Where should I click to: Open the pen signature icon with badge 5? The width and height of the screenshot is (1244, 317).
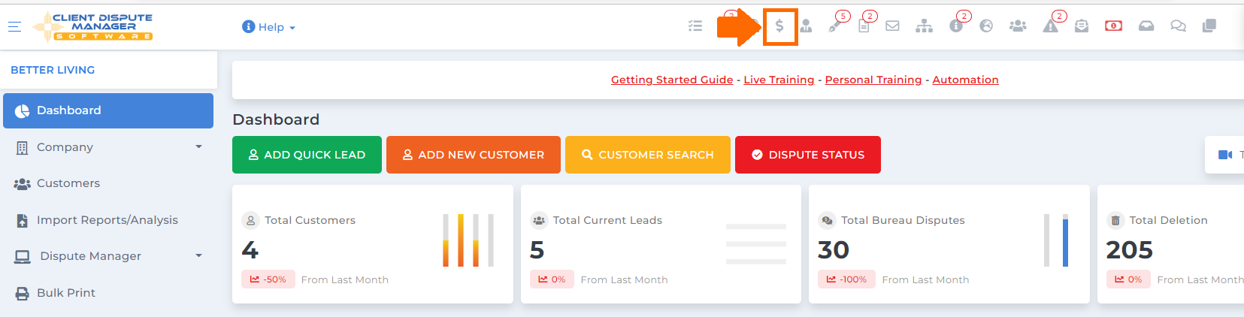click(x=834, y=26)
